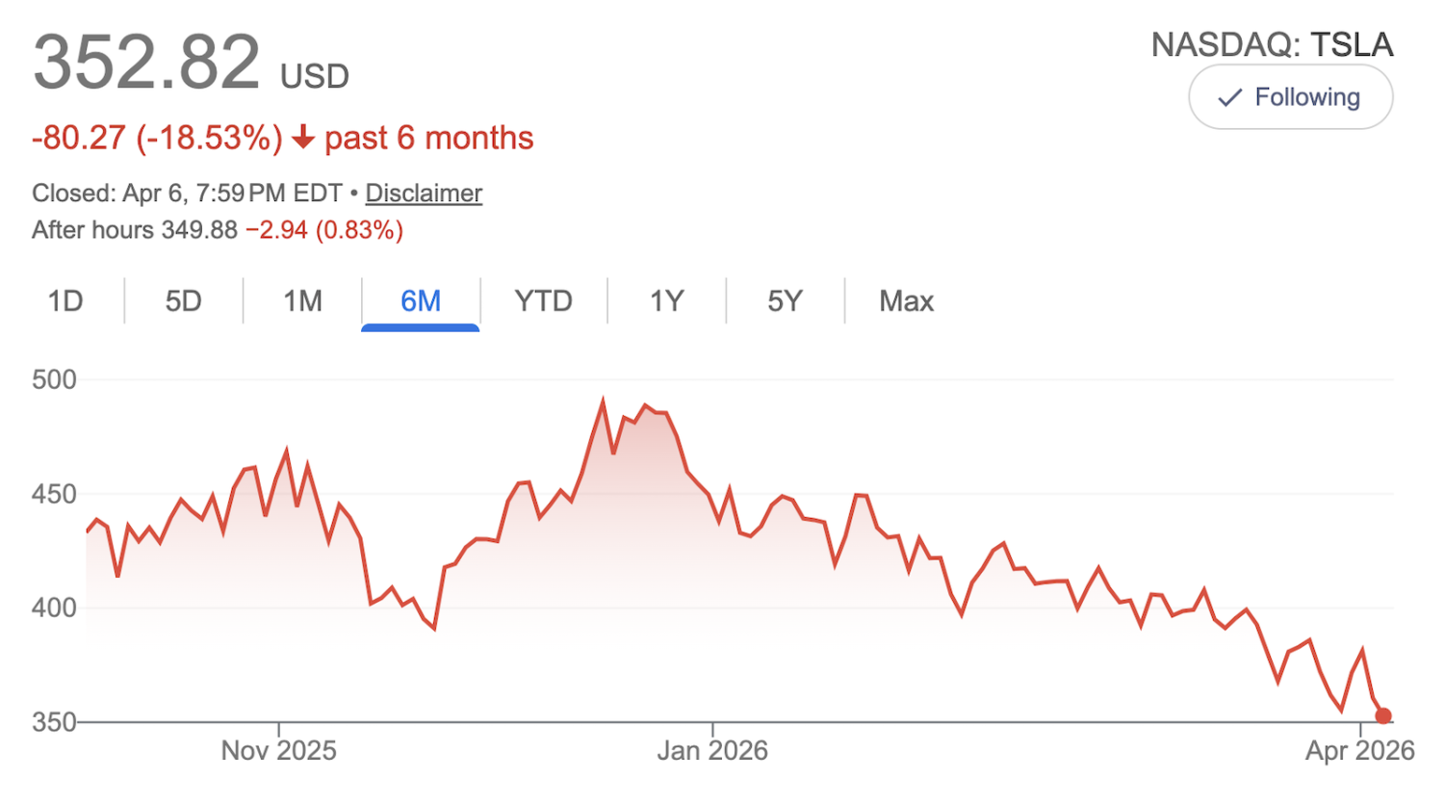The height and width of the screenshot is (803, 1444).
Task: Switch to the 5Y time range
Action: pos(785,300)
